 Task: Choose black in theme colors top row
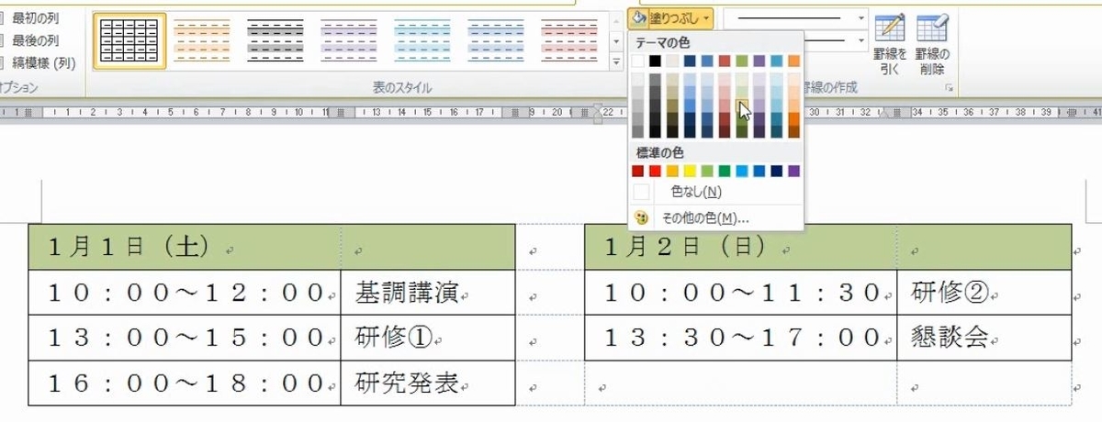[655, 61]
